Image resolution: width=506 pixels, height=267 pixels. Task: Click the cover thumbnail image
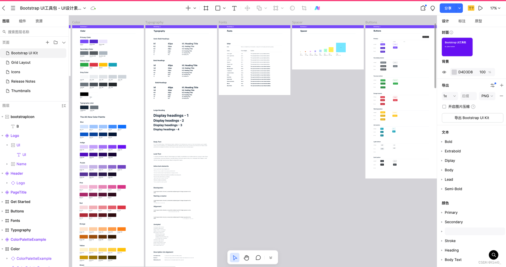pos(457,47)
